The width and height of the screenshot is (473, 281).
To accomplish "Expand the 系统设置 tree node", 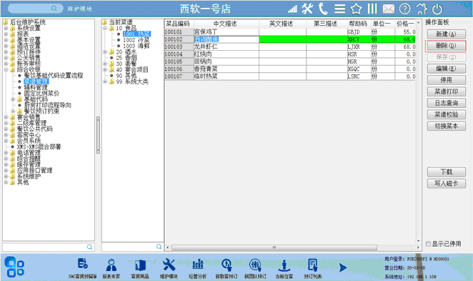I will [x=6, y=28].
